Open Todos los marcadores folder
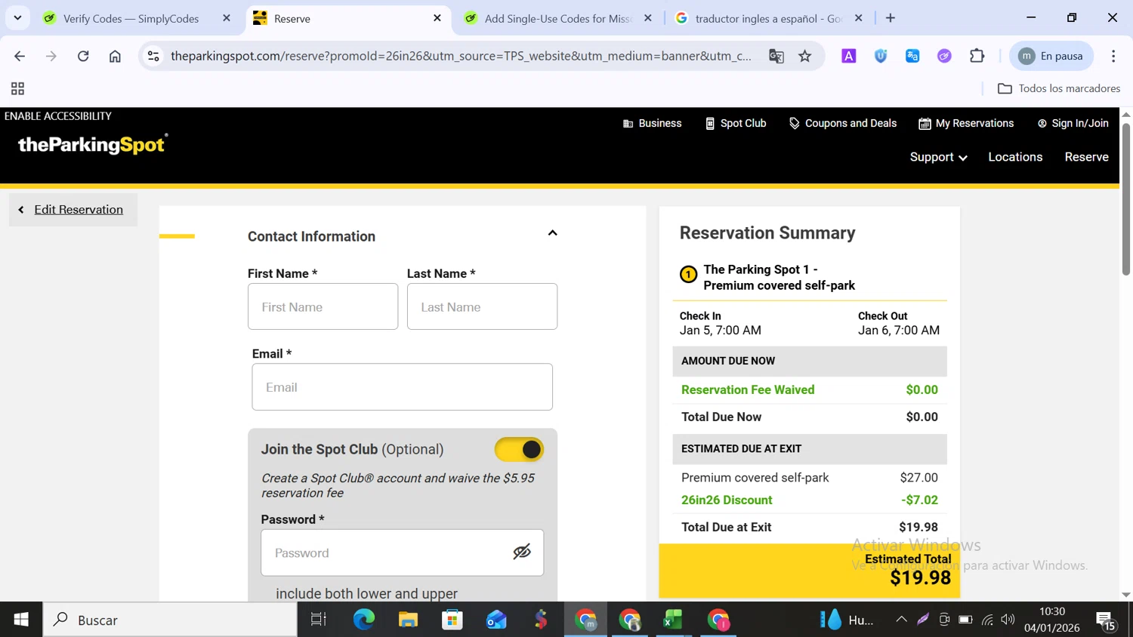Viewport: 1133px width, 637px height. point(1059,88)
